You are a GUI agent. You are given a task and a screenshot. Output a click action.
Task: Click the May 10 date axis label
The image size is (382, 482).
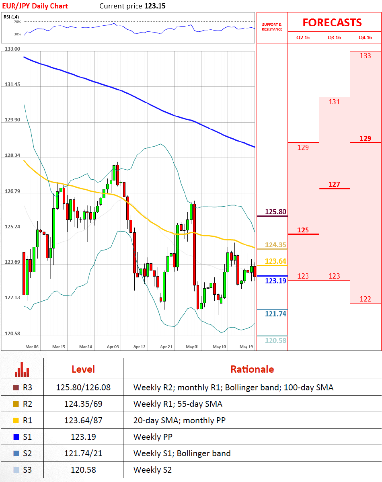(x=219, y=347)
